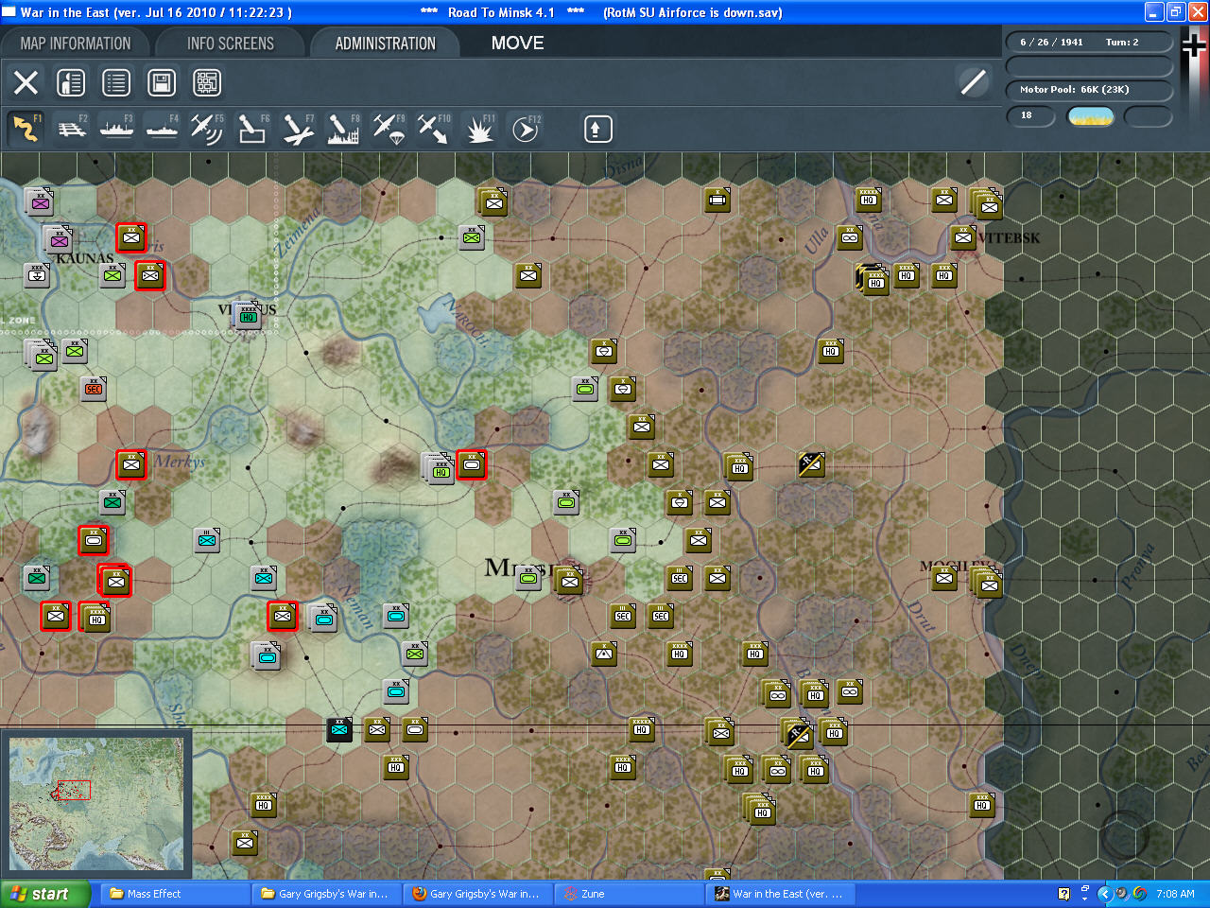The height and width of the screenshot is (908, 1210).
Task: Select the unit counter next to VITEBSK label
Action: click(x=963, y=237)
